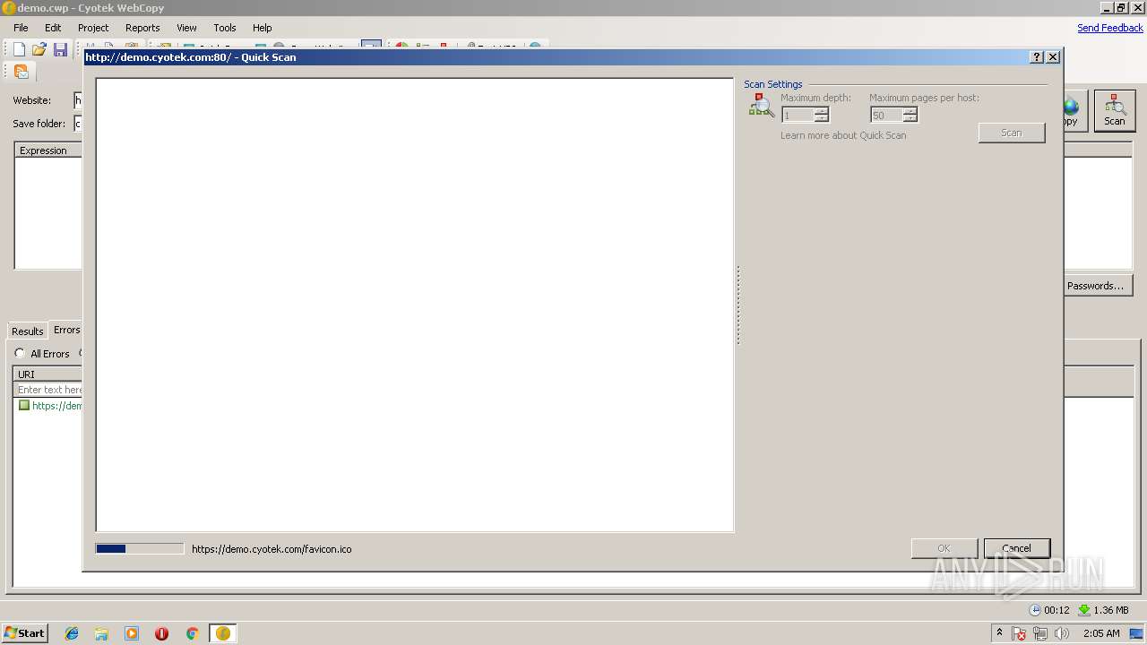Click the favicon.ico URL status text
Viewport: 1147px width, 645px height.
click(x=272, y=549)
